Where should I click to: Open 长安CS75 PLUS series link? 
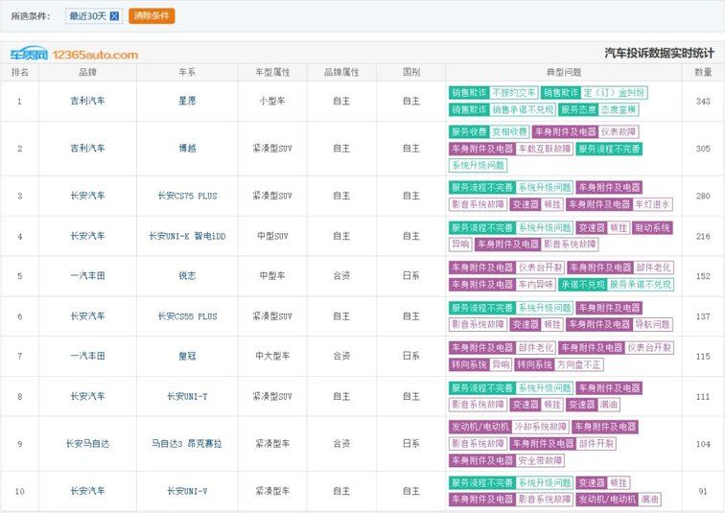tap(187, 196)
